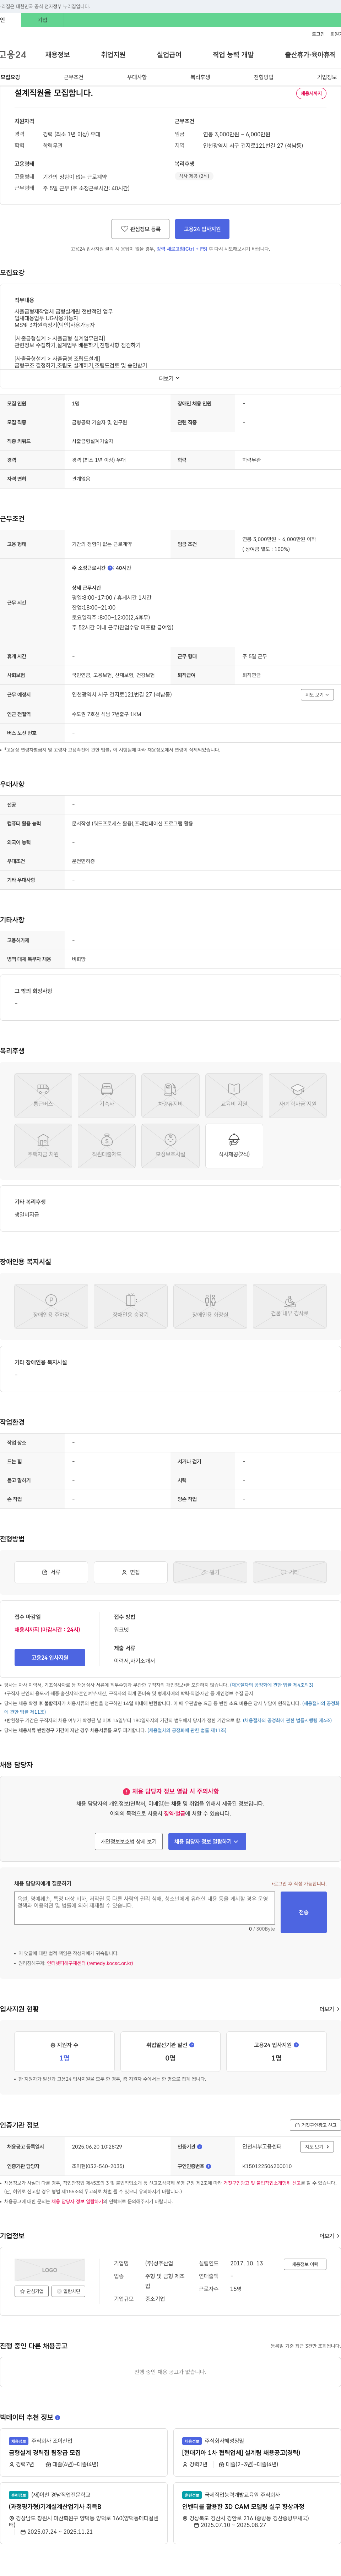Image resolution: width=341 pixels, height=2576 pixels.
Task: Open the 실업급여 menu
Action: tap(169, 55)
